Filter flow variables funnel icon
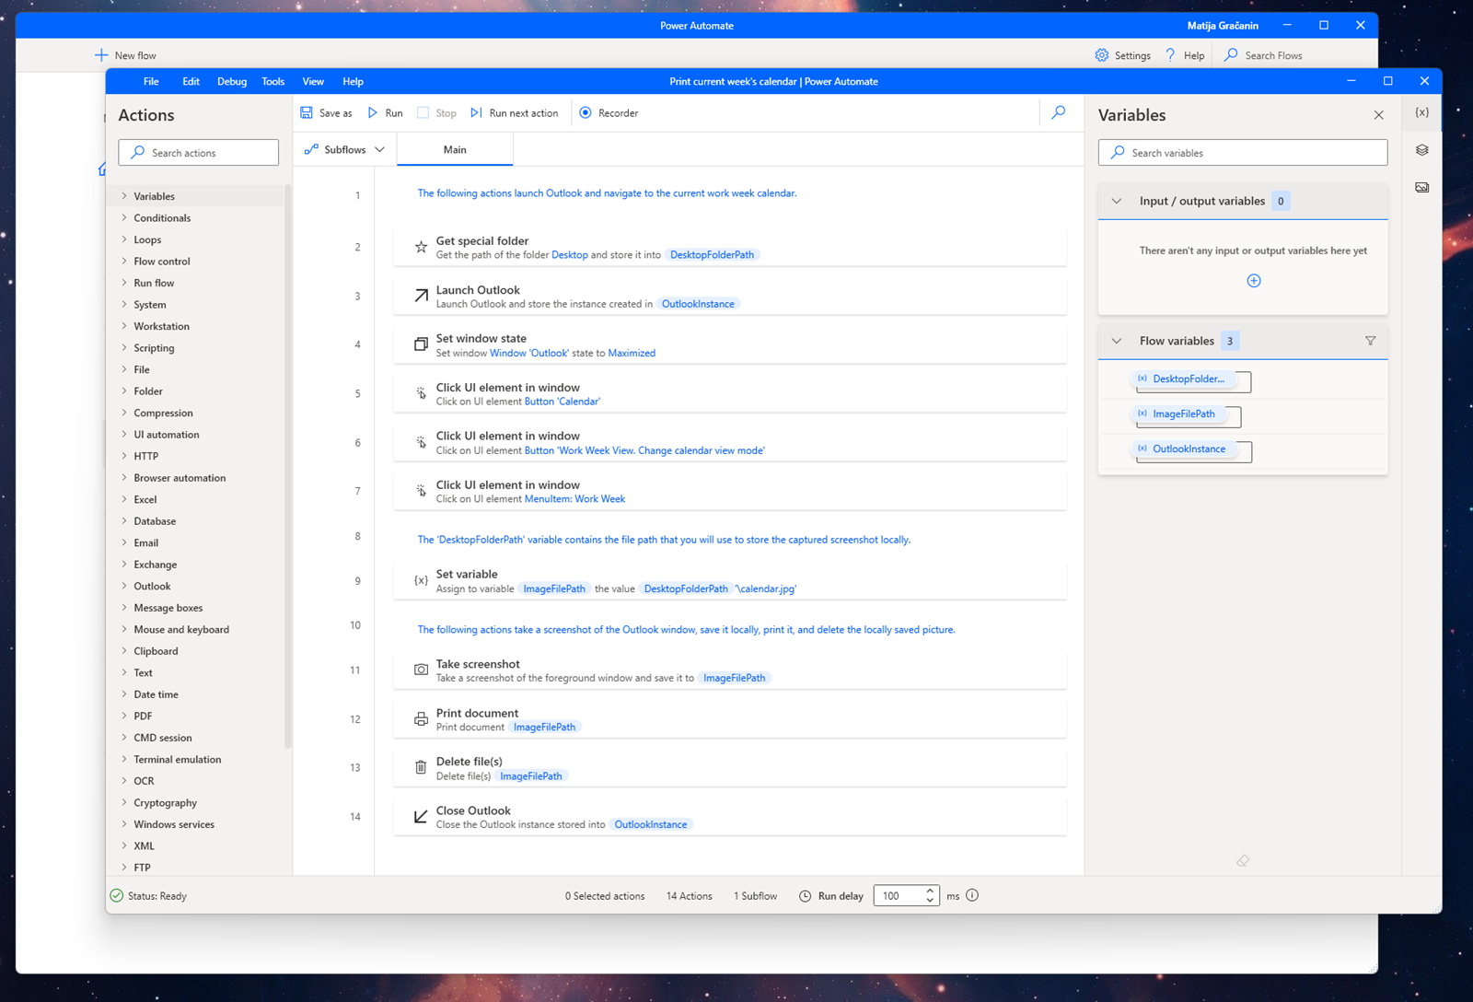This screenshot has height=1002, width=1473. [x=1370, y=341]
